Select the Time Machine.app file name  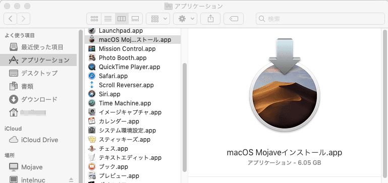125,103
